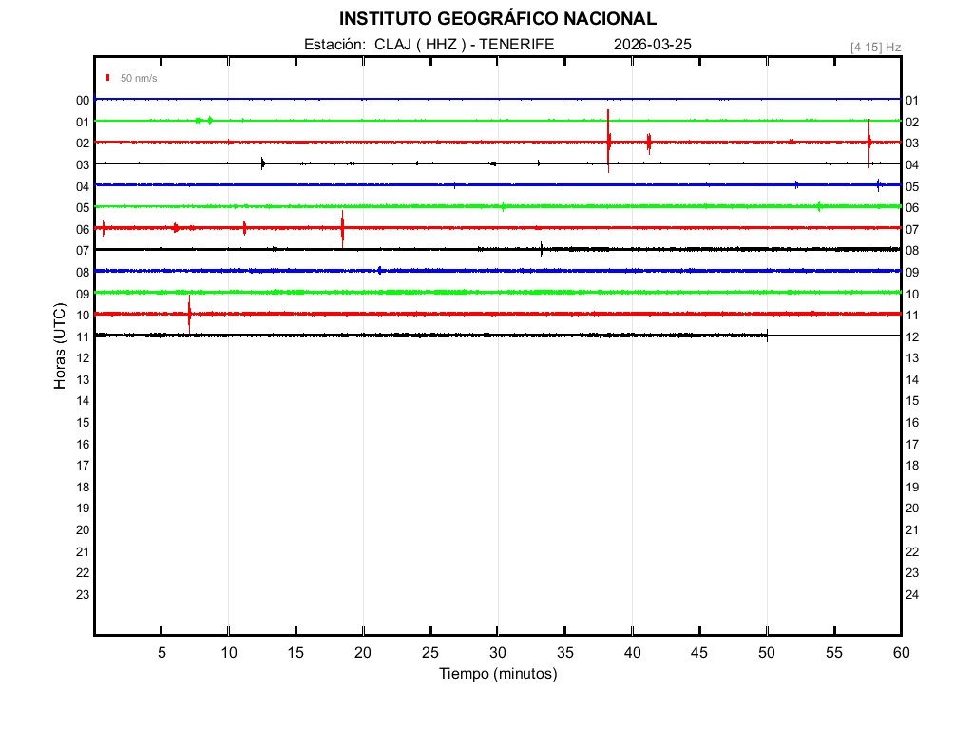Click the 30 minute tick label
This screenshot has height=730, width=973.
(497, 653)
